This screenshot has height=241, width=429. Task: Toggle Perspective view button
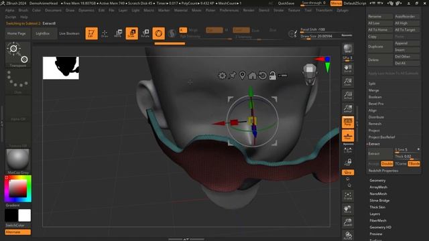pos(348,122)
